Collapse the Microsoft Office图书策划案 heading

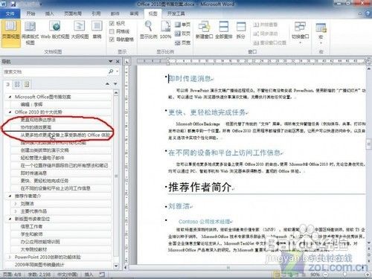pos(10,97)
